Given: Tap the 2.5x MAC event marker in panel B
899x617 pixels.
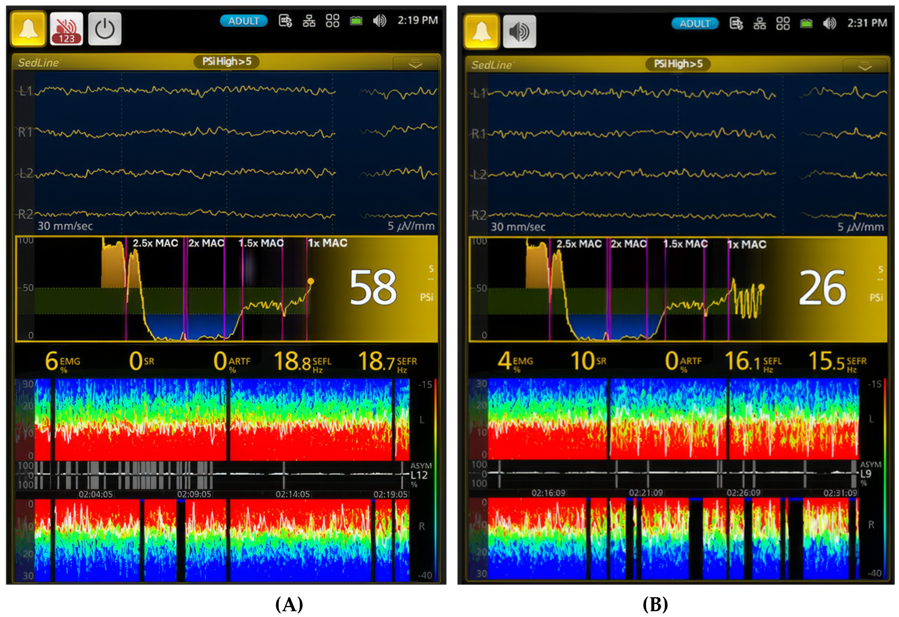Looking at the screenshot, I should click(x=579, y=244).
